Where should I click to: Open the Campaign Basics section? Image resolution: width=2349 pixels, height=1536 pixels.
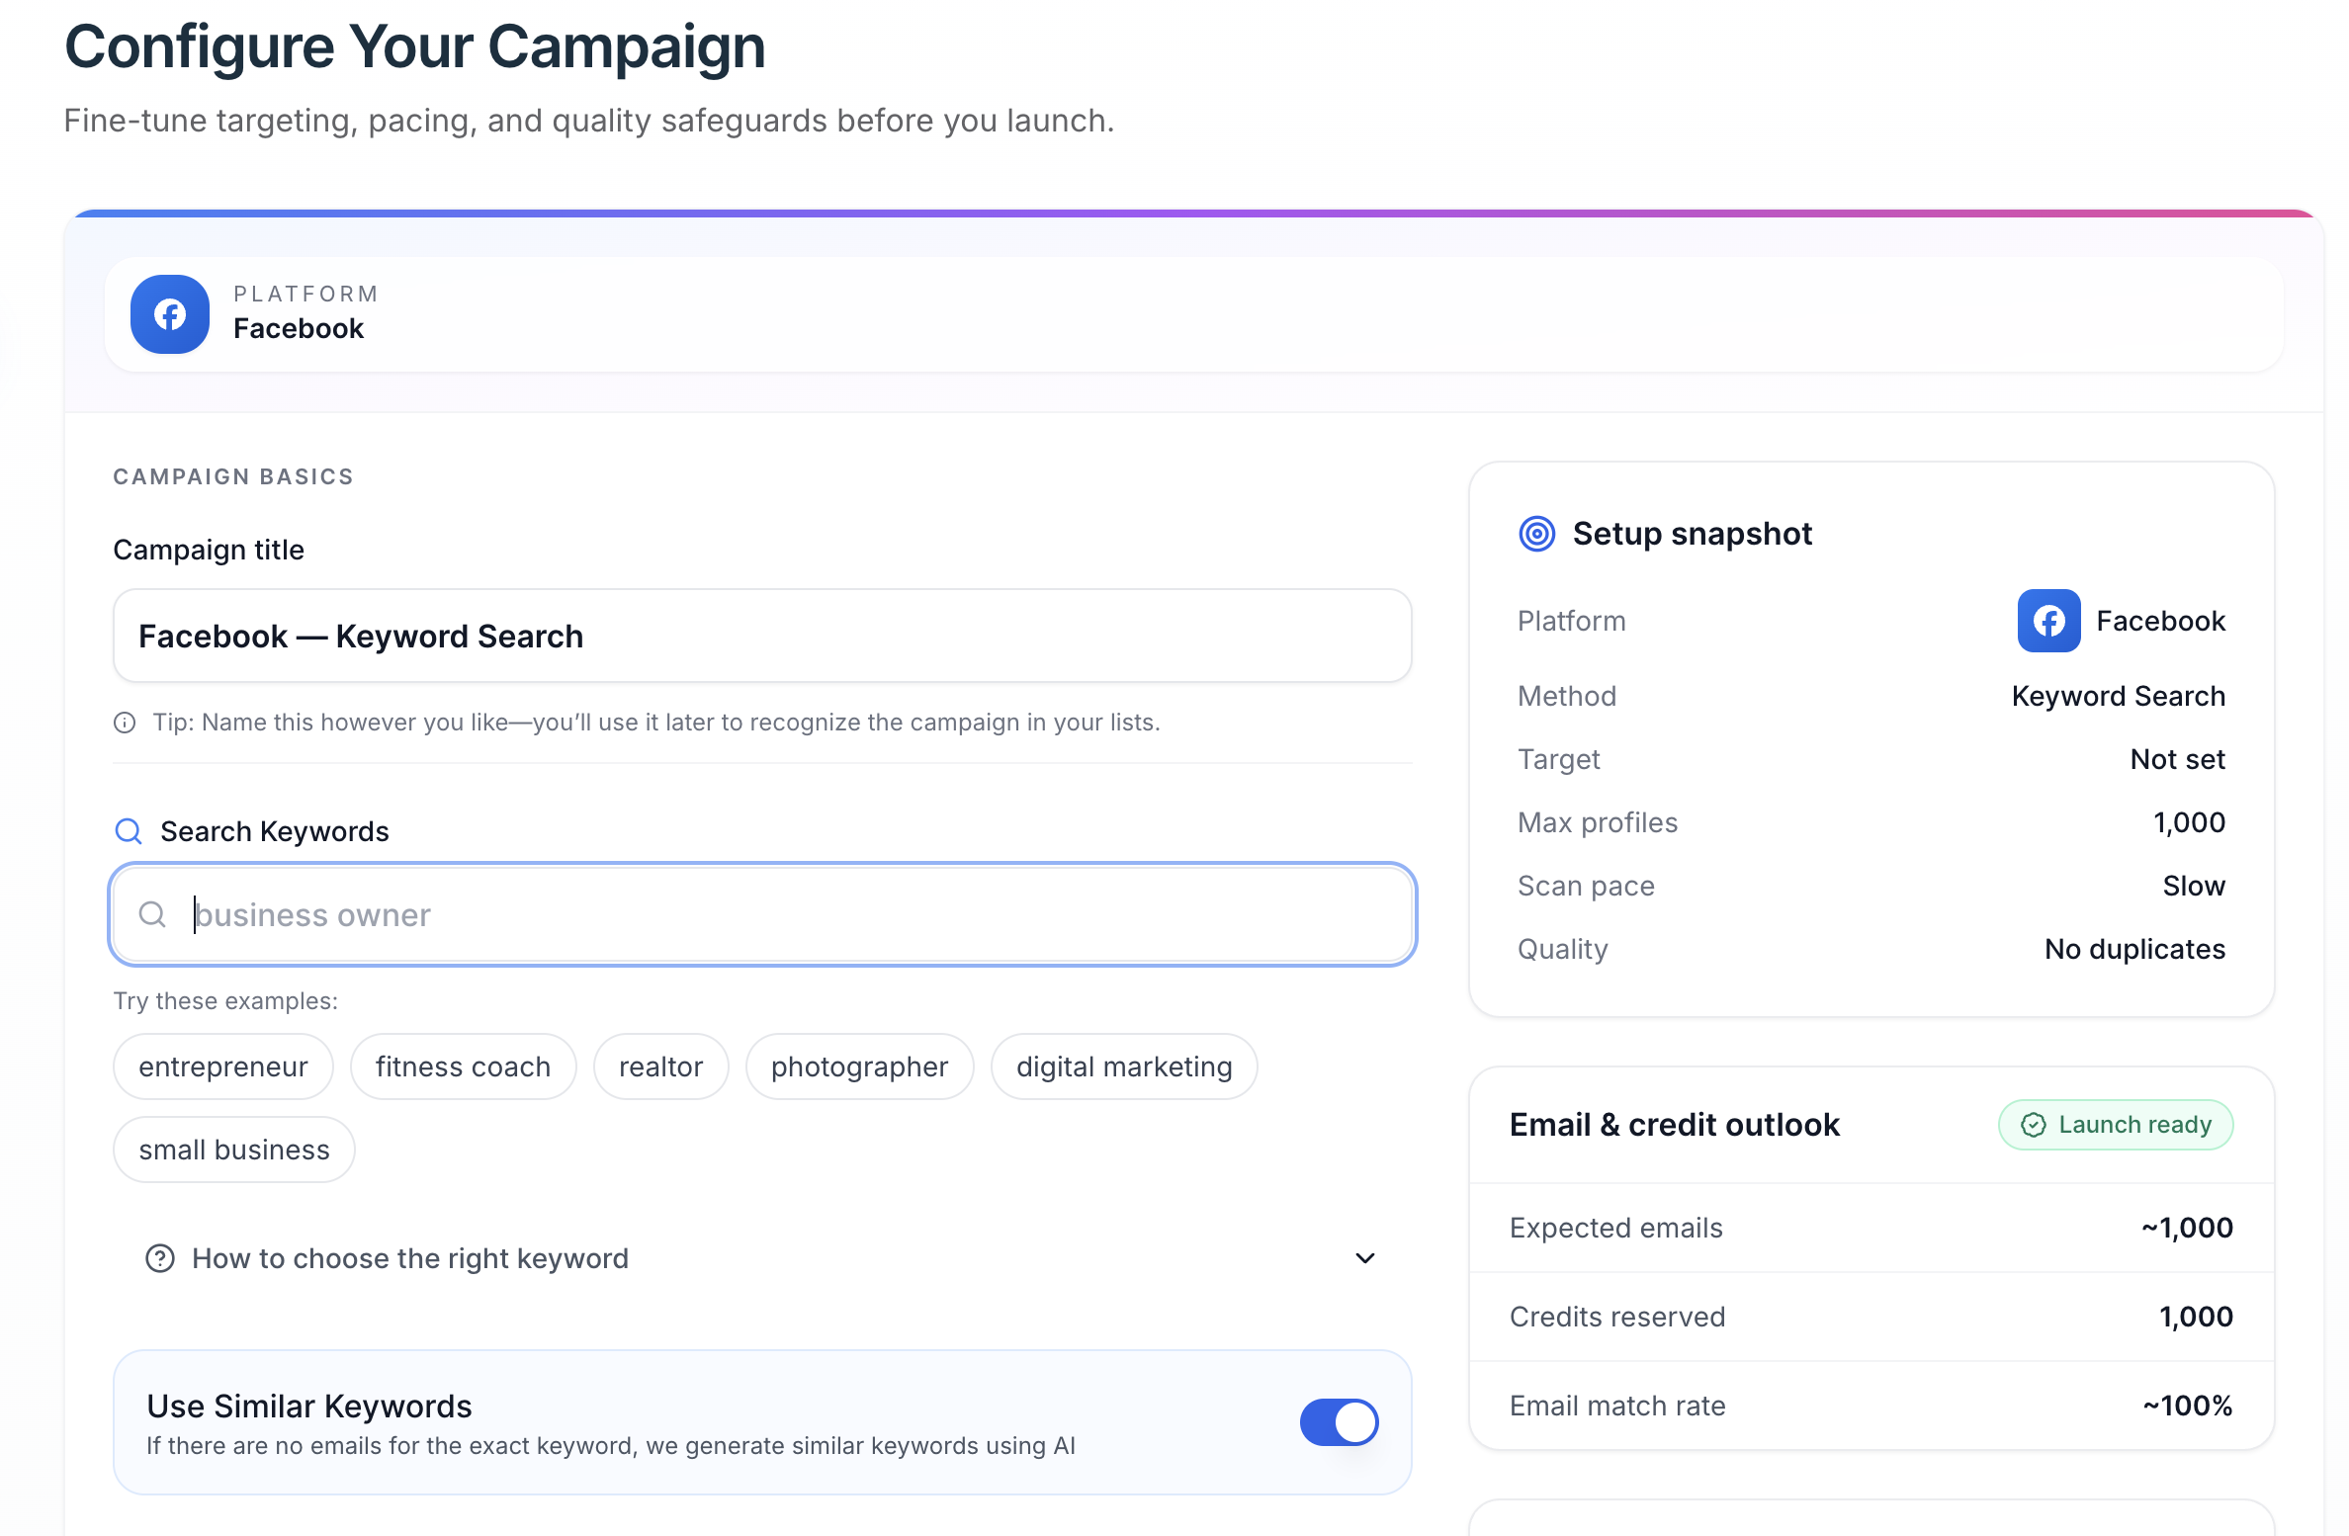point(233,475)
